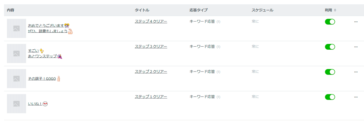Open the ステップ１クリアー title link

point(151,97)
